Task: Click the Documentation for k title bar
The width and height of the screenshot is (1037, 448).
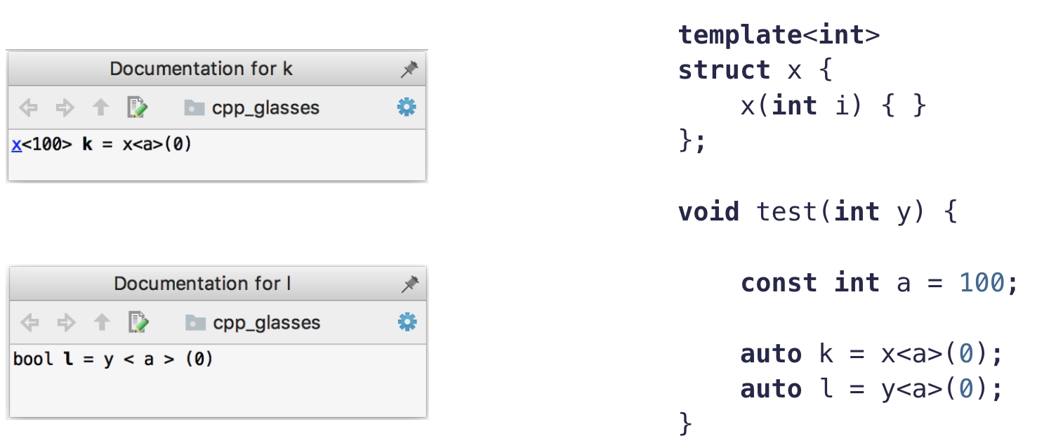Action: pos(216,69)
